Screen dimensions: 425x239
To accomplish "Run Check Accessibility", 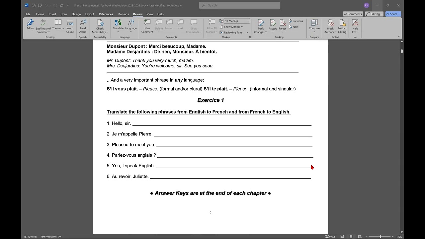I will [100, 26].
